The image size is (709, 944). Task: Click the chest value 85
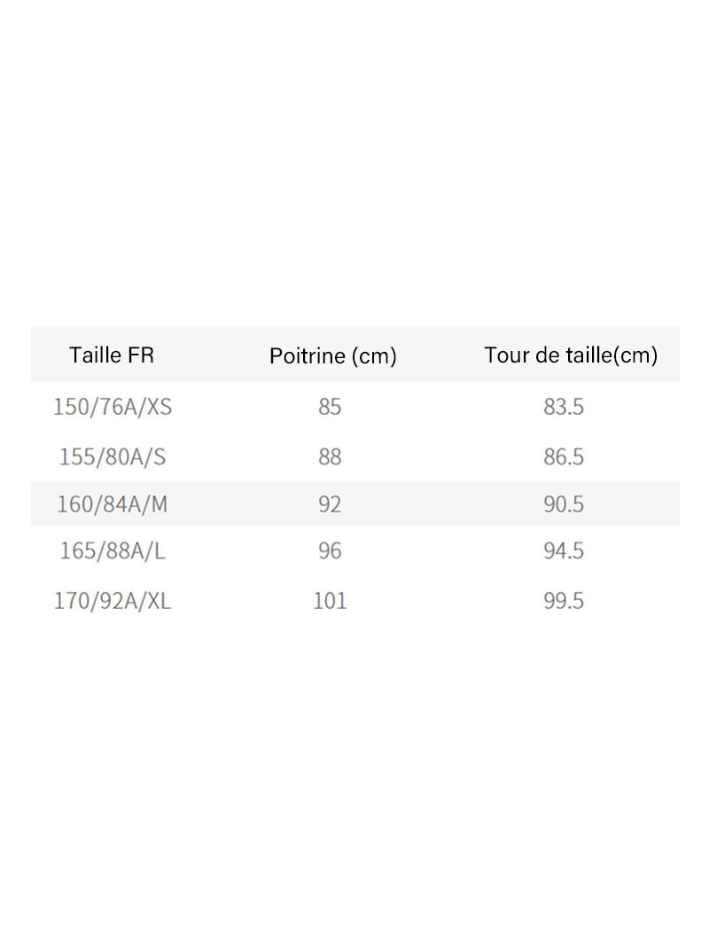330,407
